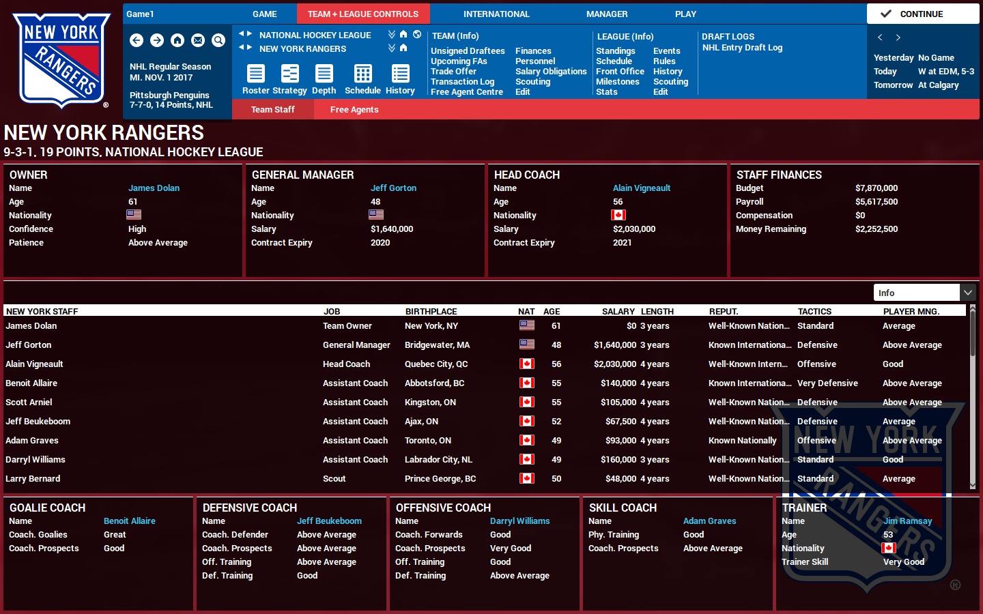Image resolution: width=983 pixels, height=614 pixels.
Task: Click the home icon beside New York Rangers
Action: (x=402, y=48)
